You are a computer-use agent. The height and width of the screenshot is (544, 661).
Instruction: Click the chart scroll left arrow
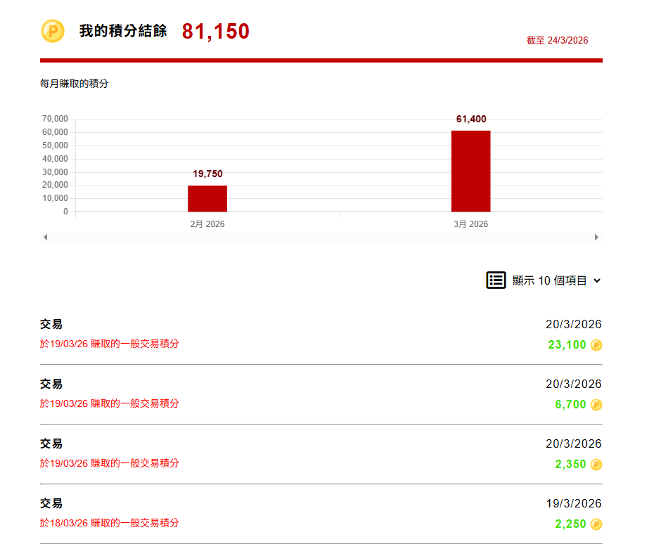(x=46, y=238)
